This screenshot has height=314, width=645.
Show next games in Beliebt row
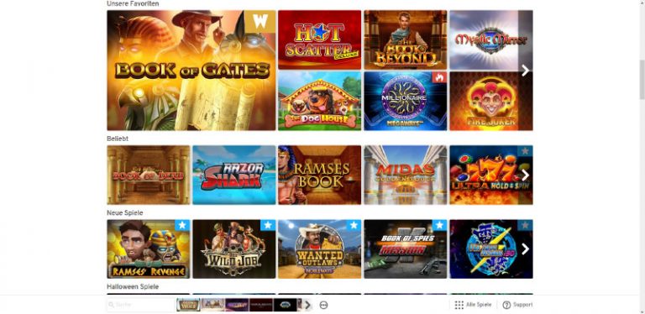pyautogui.click(x=525, y=175)
